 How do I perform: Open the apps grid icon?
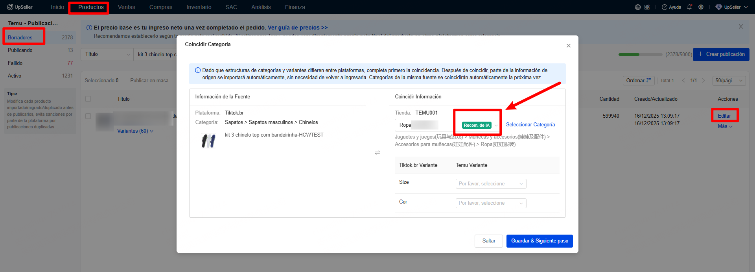[x=647, y=7]
